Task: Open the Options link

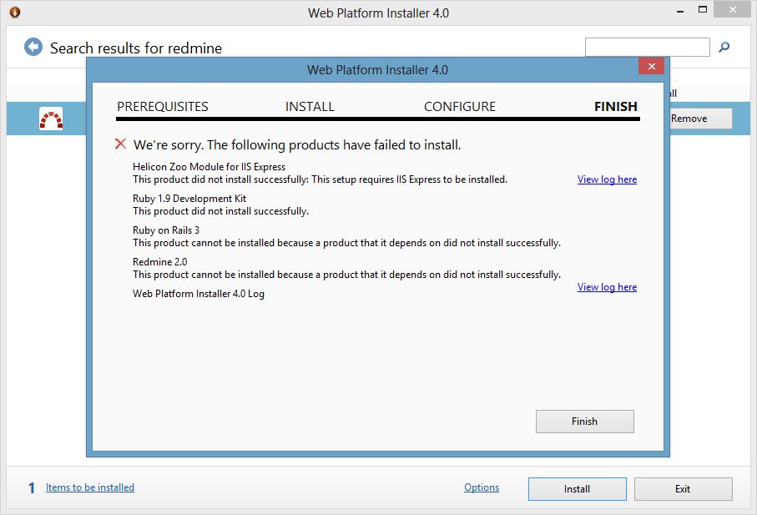Action: [482, 487]
